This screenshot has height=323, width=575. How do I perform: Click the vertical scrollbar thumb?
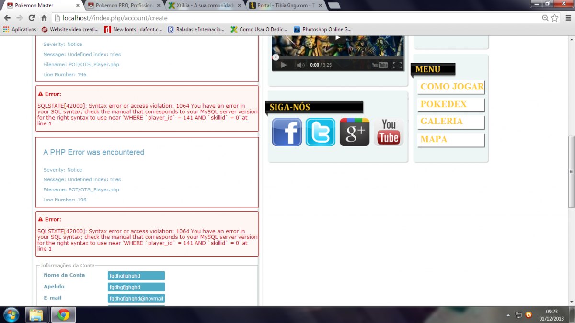tap(571, 171)
